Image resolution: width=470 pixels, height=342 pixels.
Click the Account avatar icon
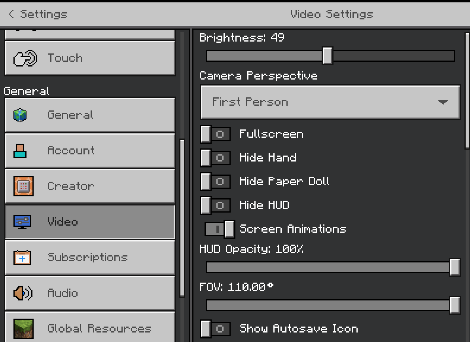click(20, 151)
